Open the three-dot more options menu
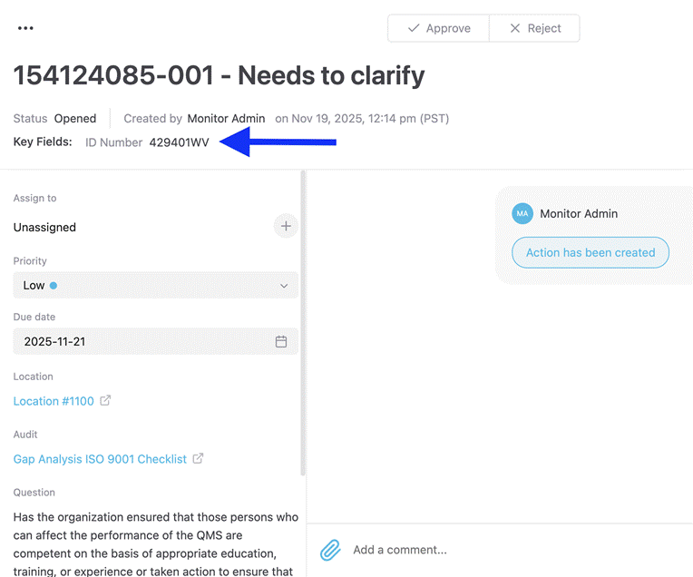693x577 pixels. pyautogui.click(x=25, y=28)
